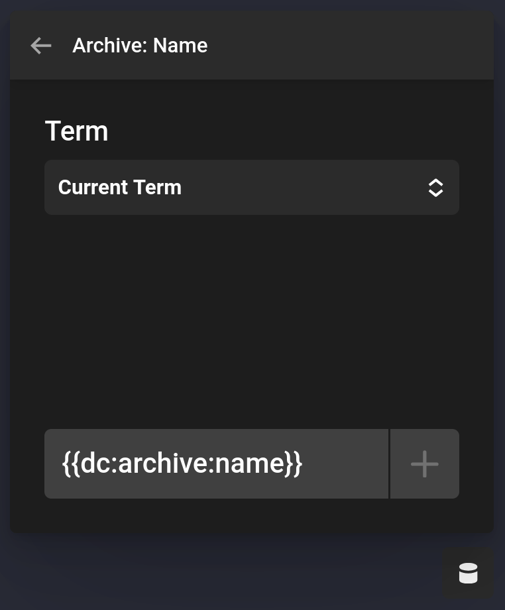
Task: Click inside the {{dc:archive:name}} input field
Action: click(216, 463)
